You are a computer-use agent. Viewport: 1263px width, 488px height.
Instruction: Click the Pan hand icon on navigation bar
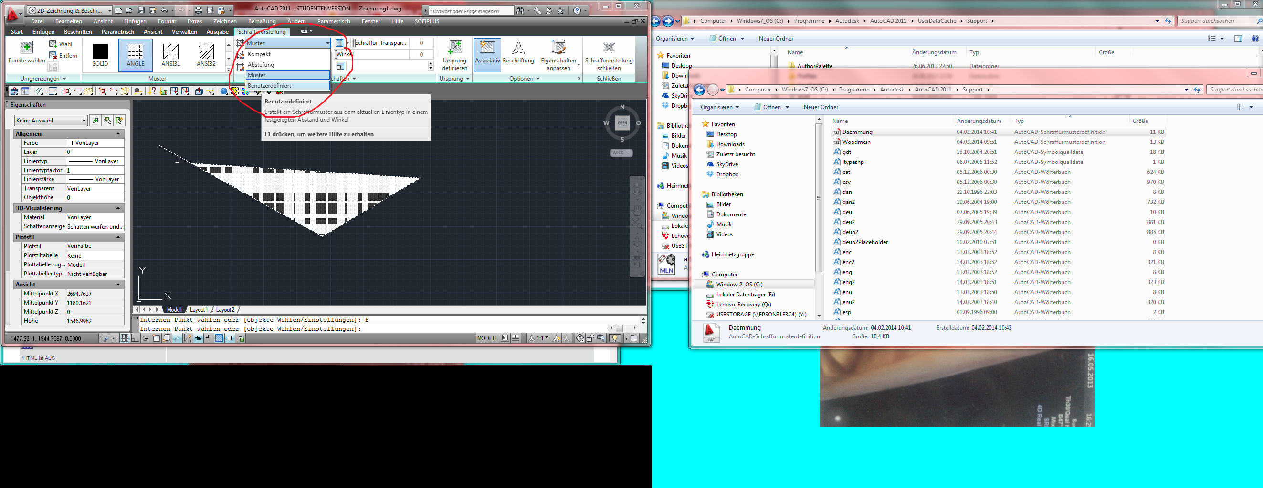(637, 211)
